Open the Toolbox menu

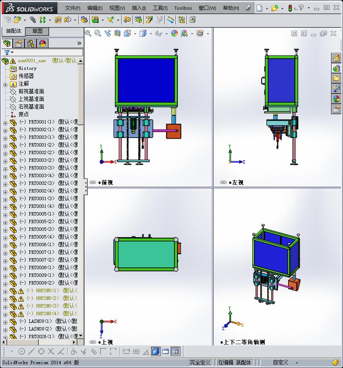[183, 8]
